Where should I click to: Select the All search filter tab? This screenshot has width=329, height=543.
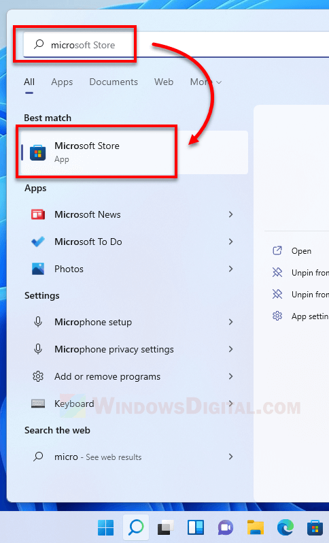29,82
